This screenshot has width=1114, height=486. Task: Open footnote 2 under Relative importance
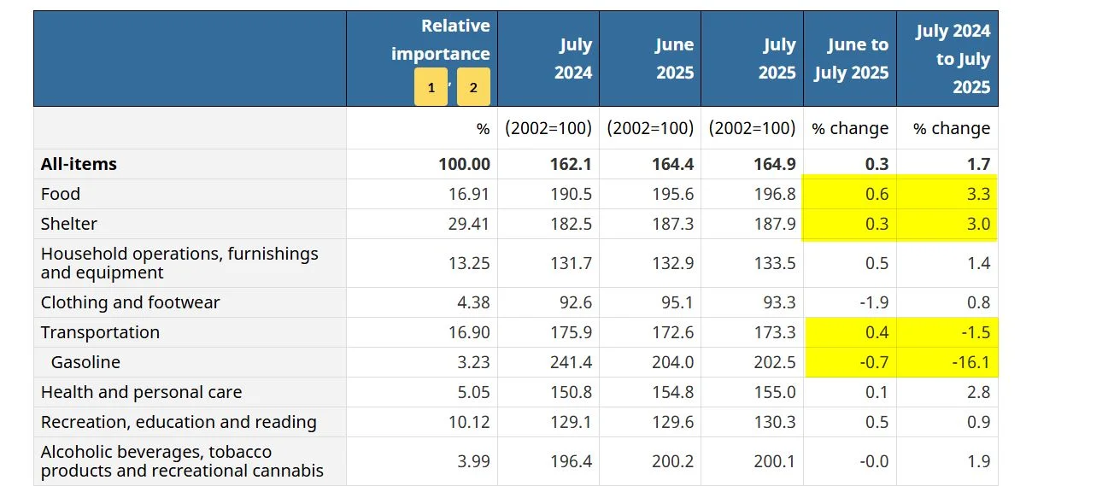(x=473, y=87)
